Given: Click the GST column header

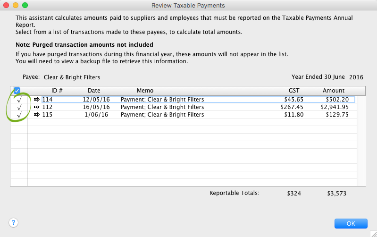Looking at the screenshot, I should (x=294, y=91).
